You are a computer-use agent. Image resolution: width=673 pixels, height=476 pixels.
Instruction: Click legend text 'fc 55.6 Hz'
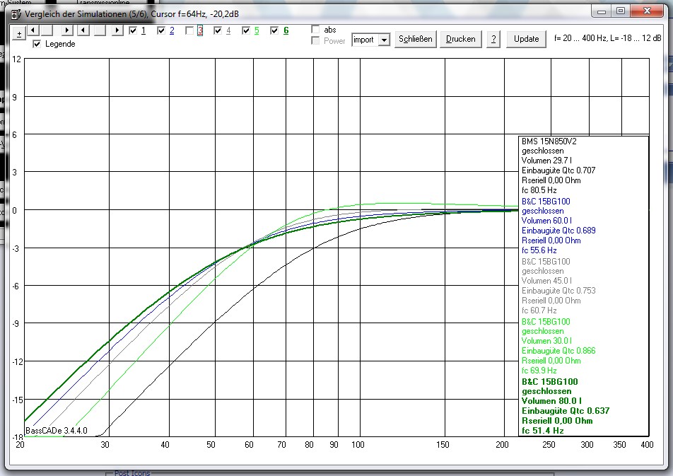(x=539, y=250)
